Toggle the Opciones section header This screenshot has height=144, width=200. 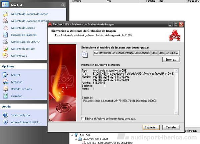coord(24,66)
